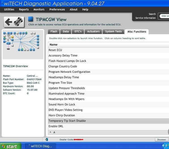The width and height of the screenshot is (169, 149).
Task: Click the Disconnect button
Action: pyautogui.click(x=161, y=140)
